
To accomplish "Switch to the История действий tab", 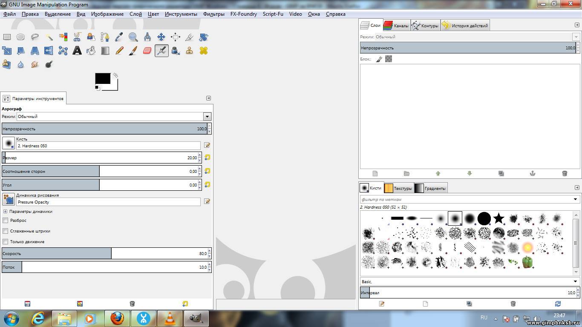I will (x=464, y=26).
